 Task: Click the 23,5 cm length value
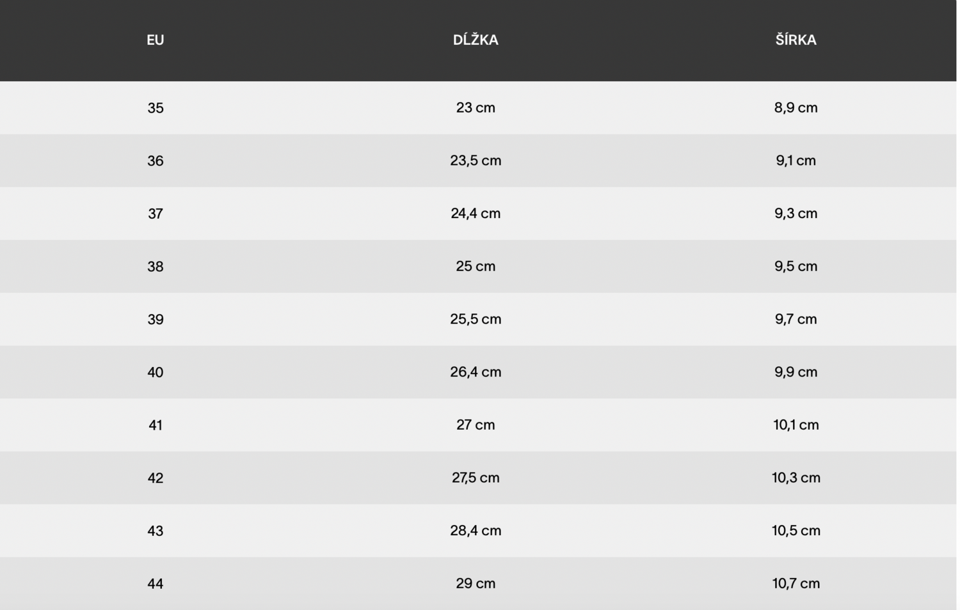476,160
